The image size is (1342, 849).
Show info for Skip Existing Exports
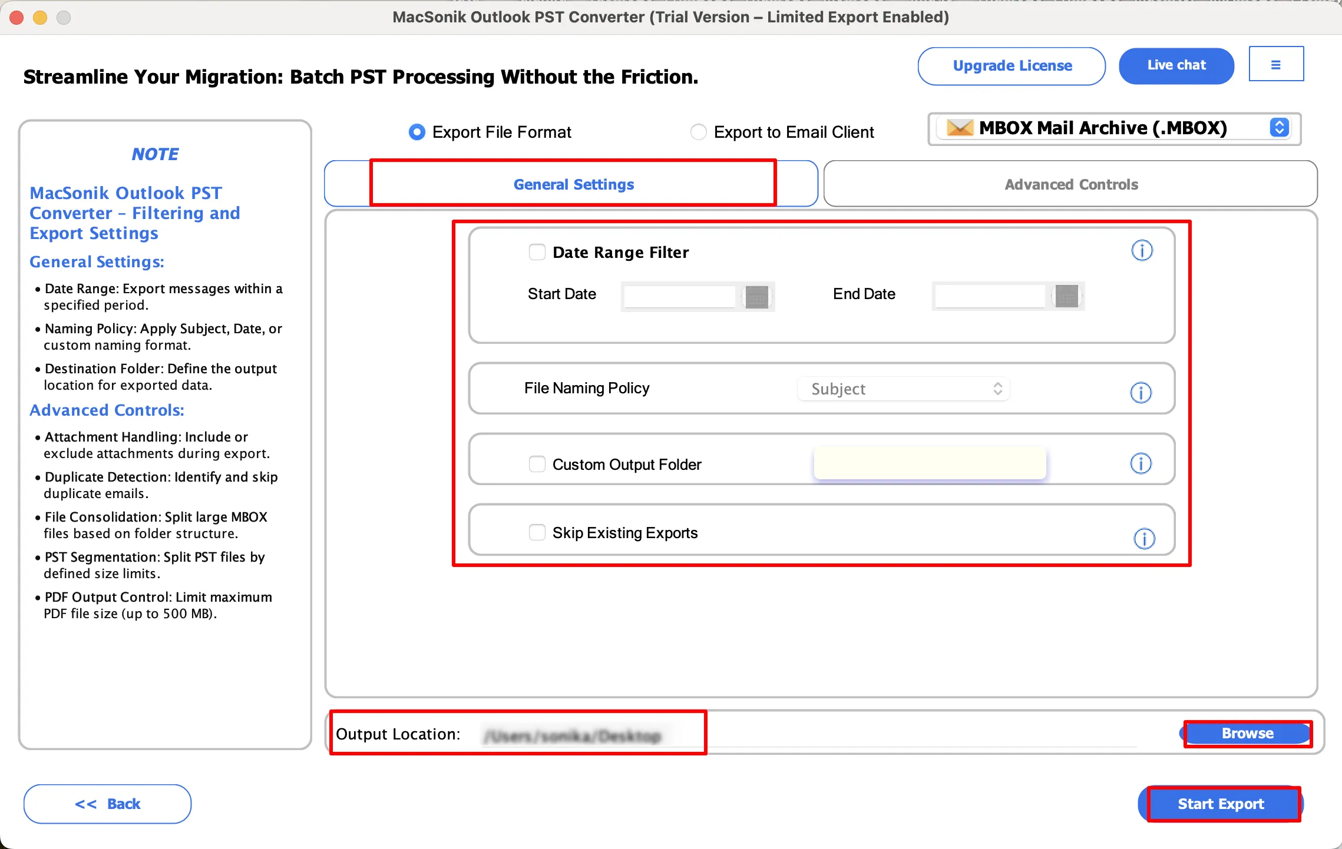pyautogui.click(x=1144, y=538)
